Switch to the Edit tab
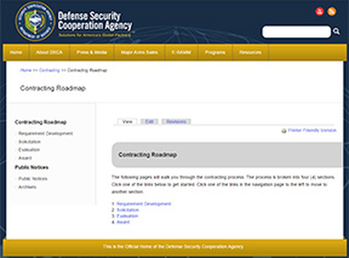Screen dimensions: 349x258 point(149,122)
